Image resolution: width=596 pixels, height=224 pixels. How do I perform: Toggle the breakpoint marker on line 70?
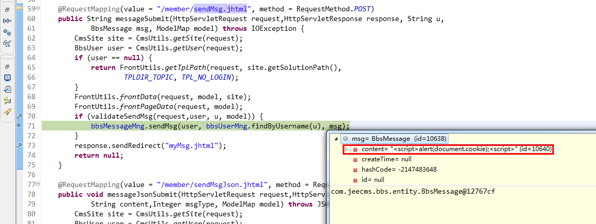point(20,116)
